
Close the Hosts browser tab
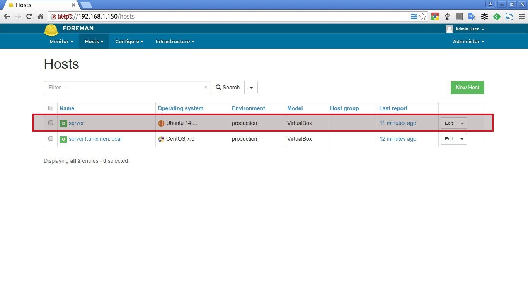pyautogui.click(x=73, y=5)
